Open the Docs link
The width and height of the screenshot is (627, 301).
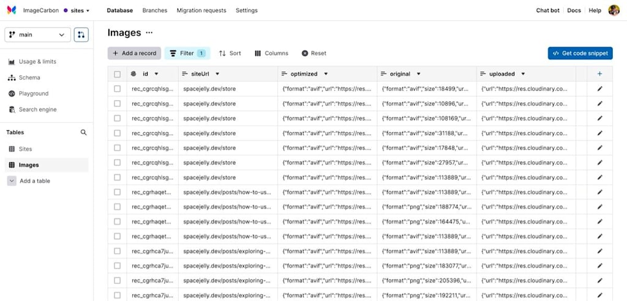click(574, 10)
